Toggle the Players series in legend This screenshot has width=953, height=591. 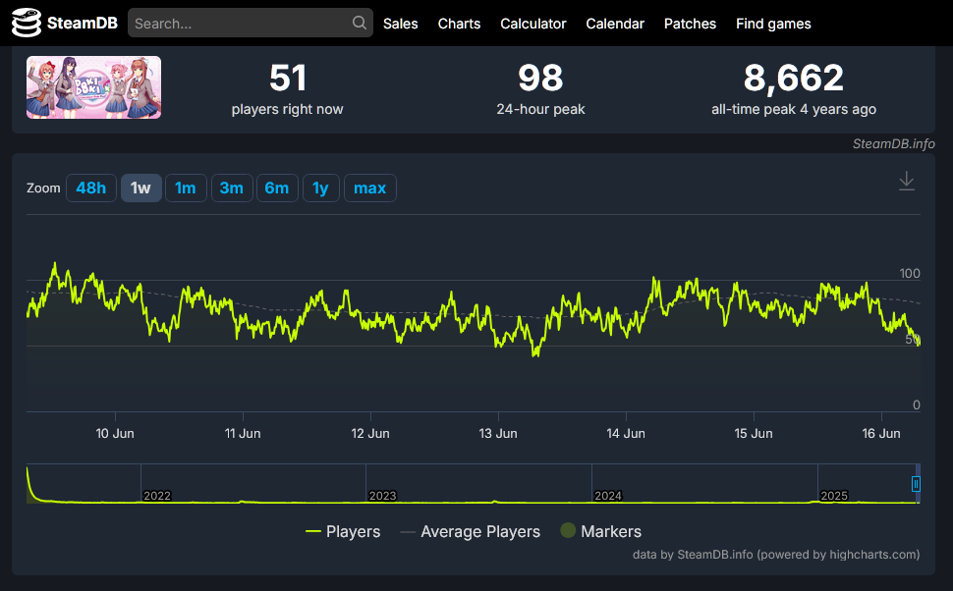click(343, 531)
